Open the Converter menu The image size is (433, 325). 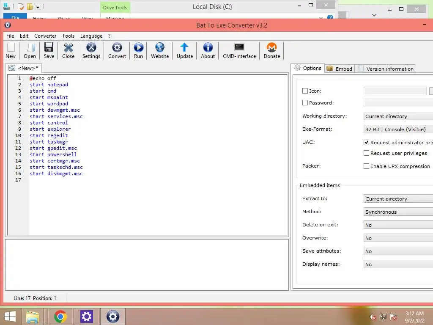coord(45,36)
